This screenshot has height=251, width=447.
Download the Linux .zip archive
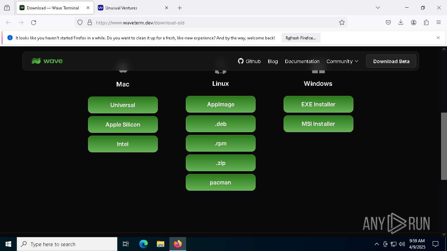click(x=221, y=163)
